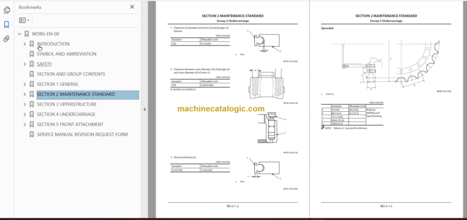467x220 pixels.
Task: Expand the INTRODUCTION bookmark
Action: (x=25, y=44)
